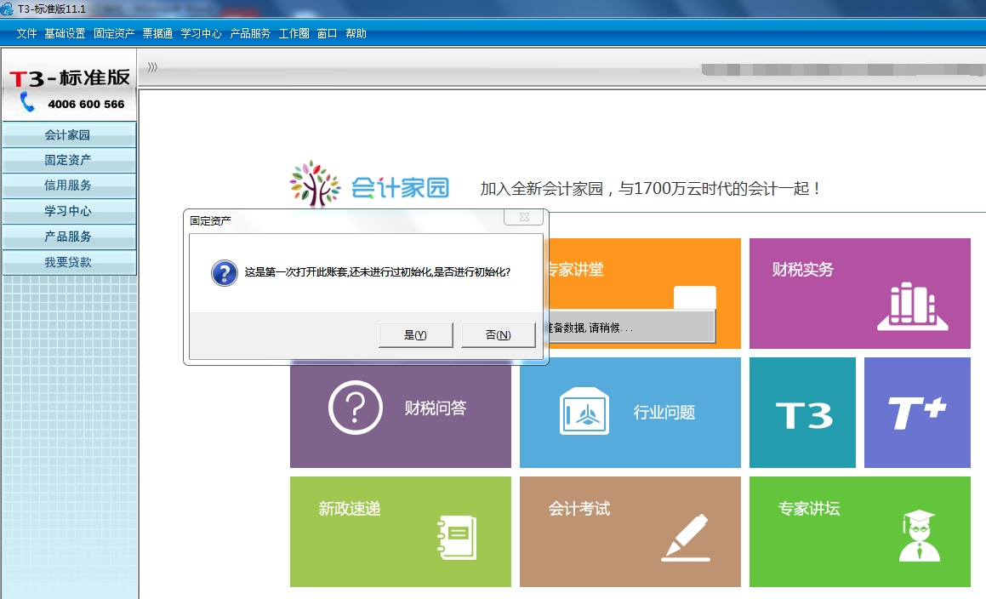986x599 pixels.
Task: Select 信用服务 in the left sidebar
Action: [69, 185]
